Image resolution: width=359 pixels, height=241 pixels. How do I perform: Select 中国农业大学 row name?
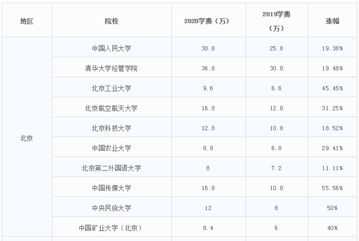111,148
